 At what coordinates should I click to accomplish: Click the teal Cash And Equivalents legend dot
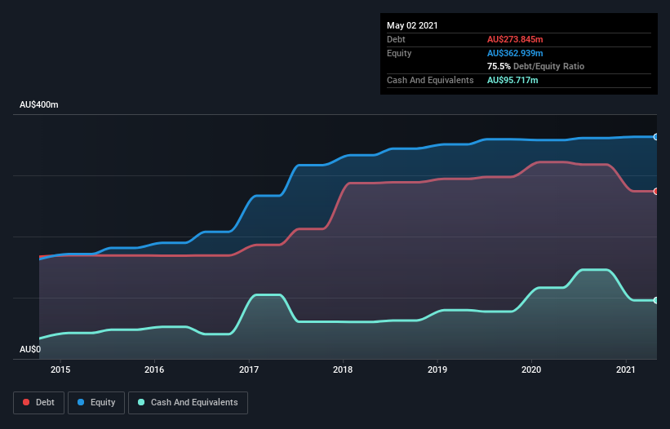[141, 402]
